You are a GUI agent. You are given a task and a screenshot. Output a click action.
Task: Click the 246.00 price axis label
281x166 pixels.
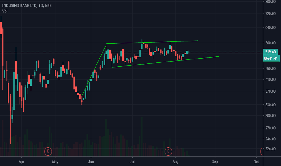coord(270,139)
